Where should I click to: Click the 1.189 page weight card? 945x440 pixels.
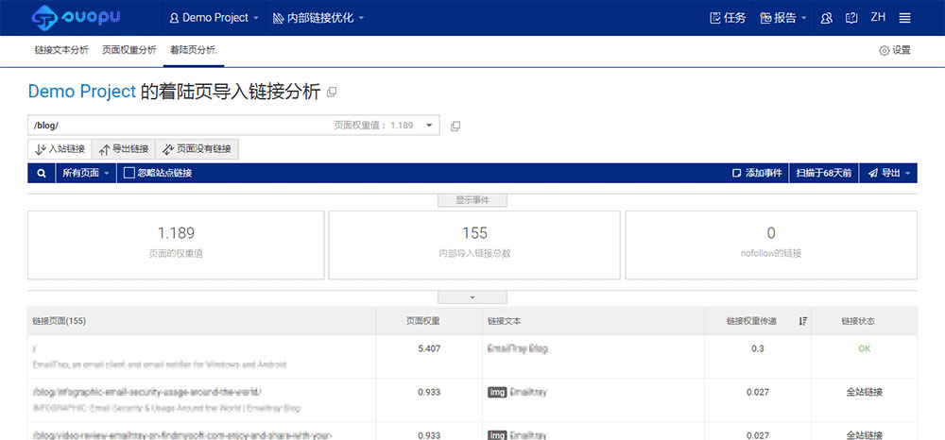point(176,245)
